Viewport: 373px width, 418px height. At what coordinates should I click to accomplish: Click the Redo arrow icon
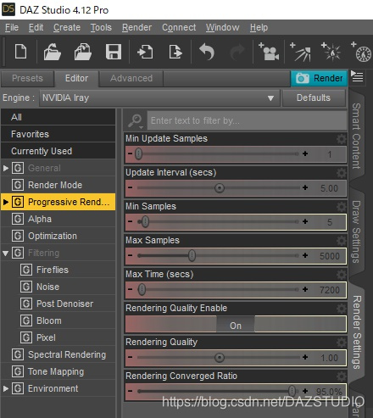pyautogui.click(x=237, y=52)
